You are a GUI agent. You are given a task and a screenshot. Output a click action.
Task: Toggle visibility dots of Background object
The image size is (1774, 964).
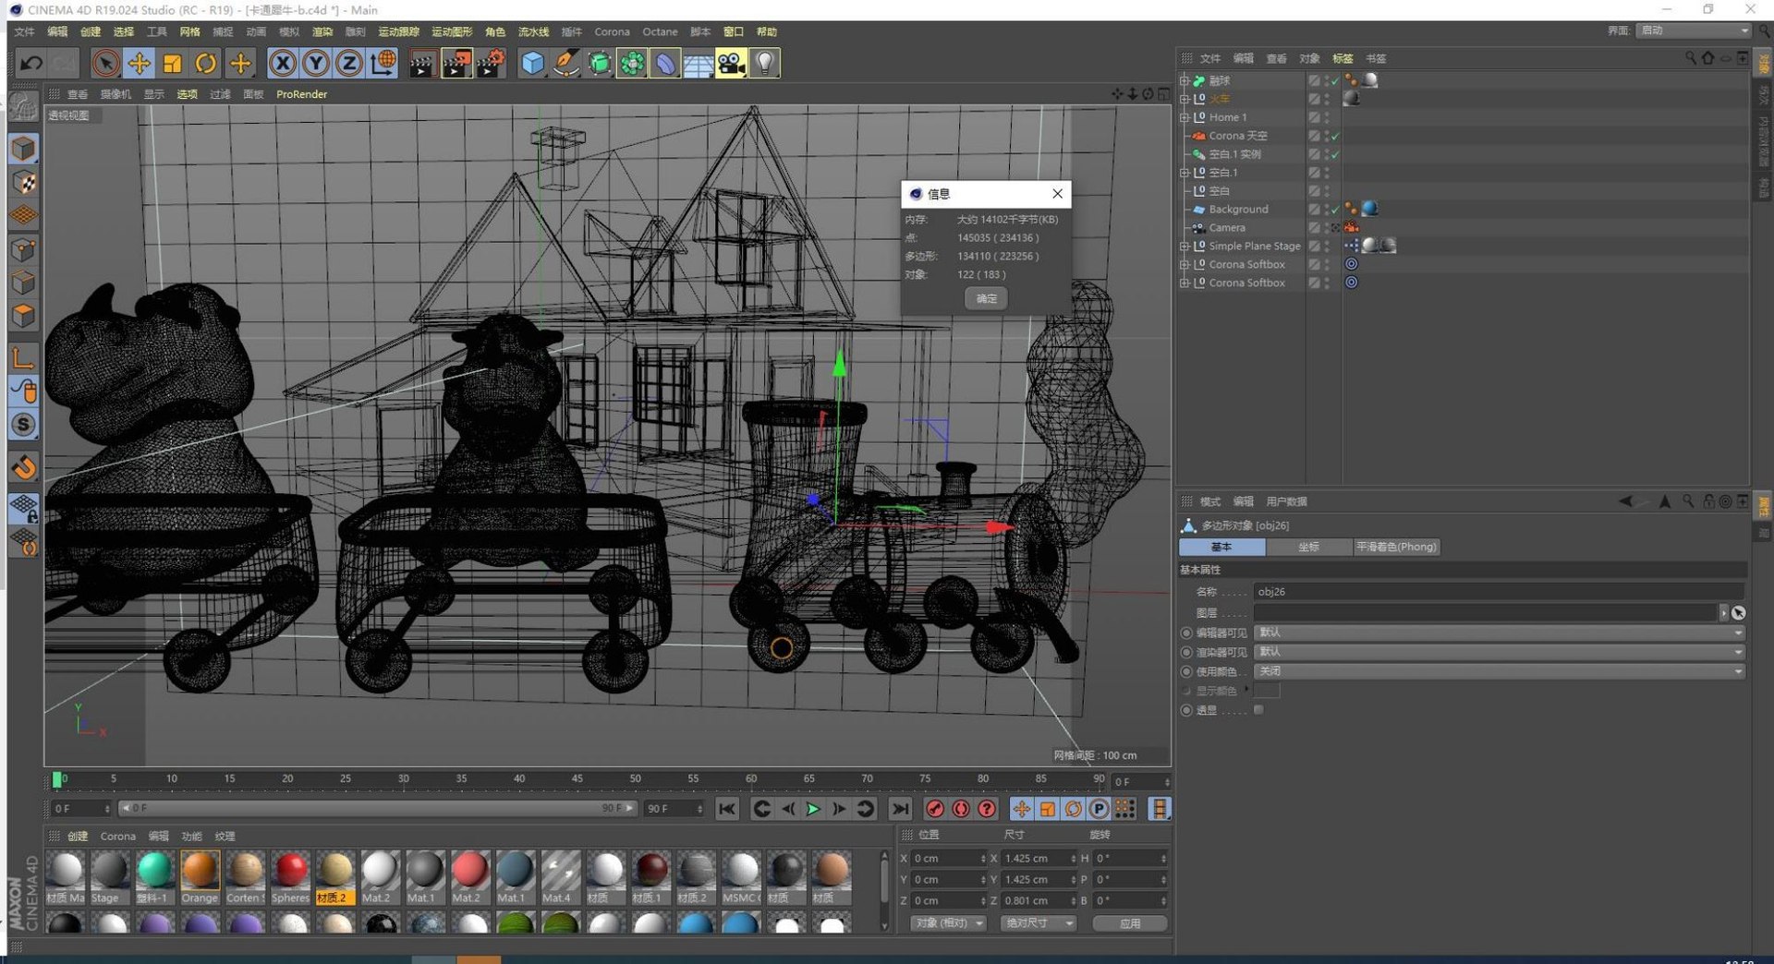point(1327,210)
